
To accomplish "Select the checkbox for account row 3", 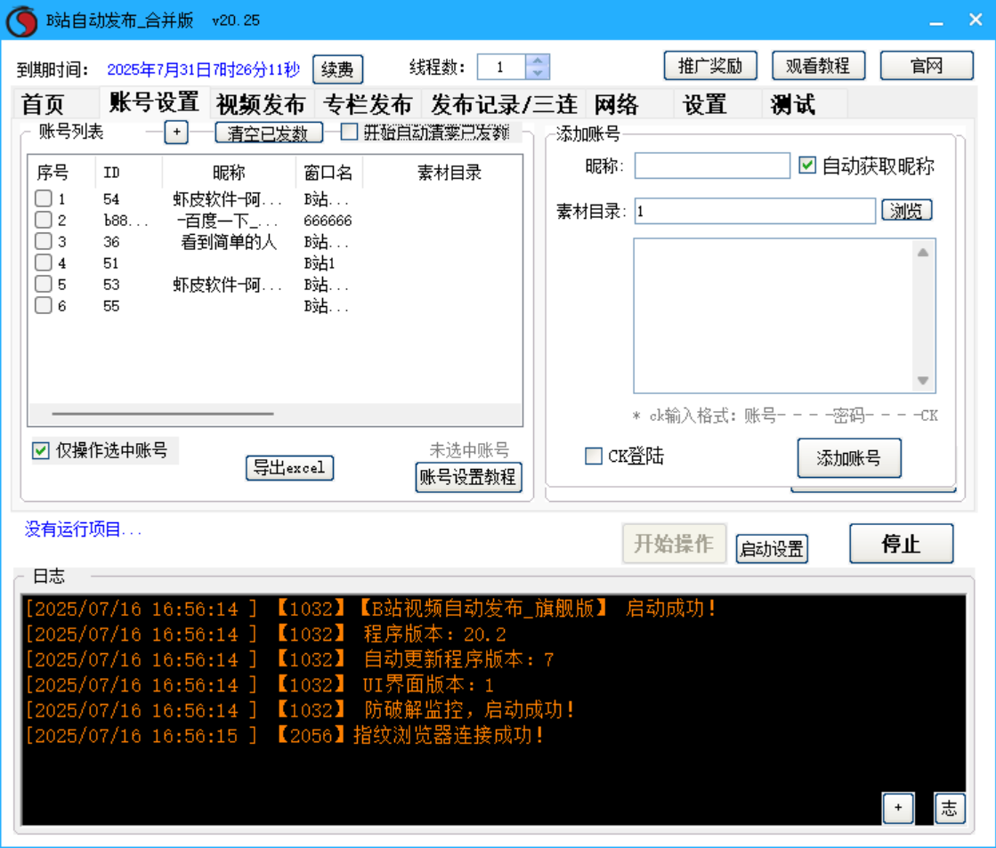I will (44, 241).
